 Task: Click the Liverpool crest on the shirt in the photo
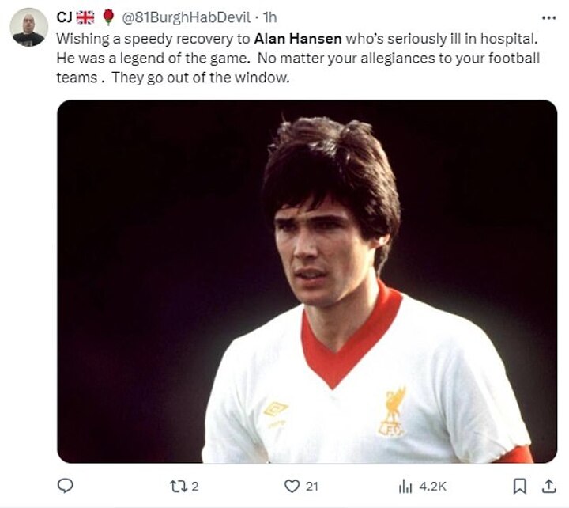tap(392, 411)
